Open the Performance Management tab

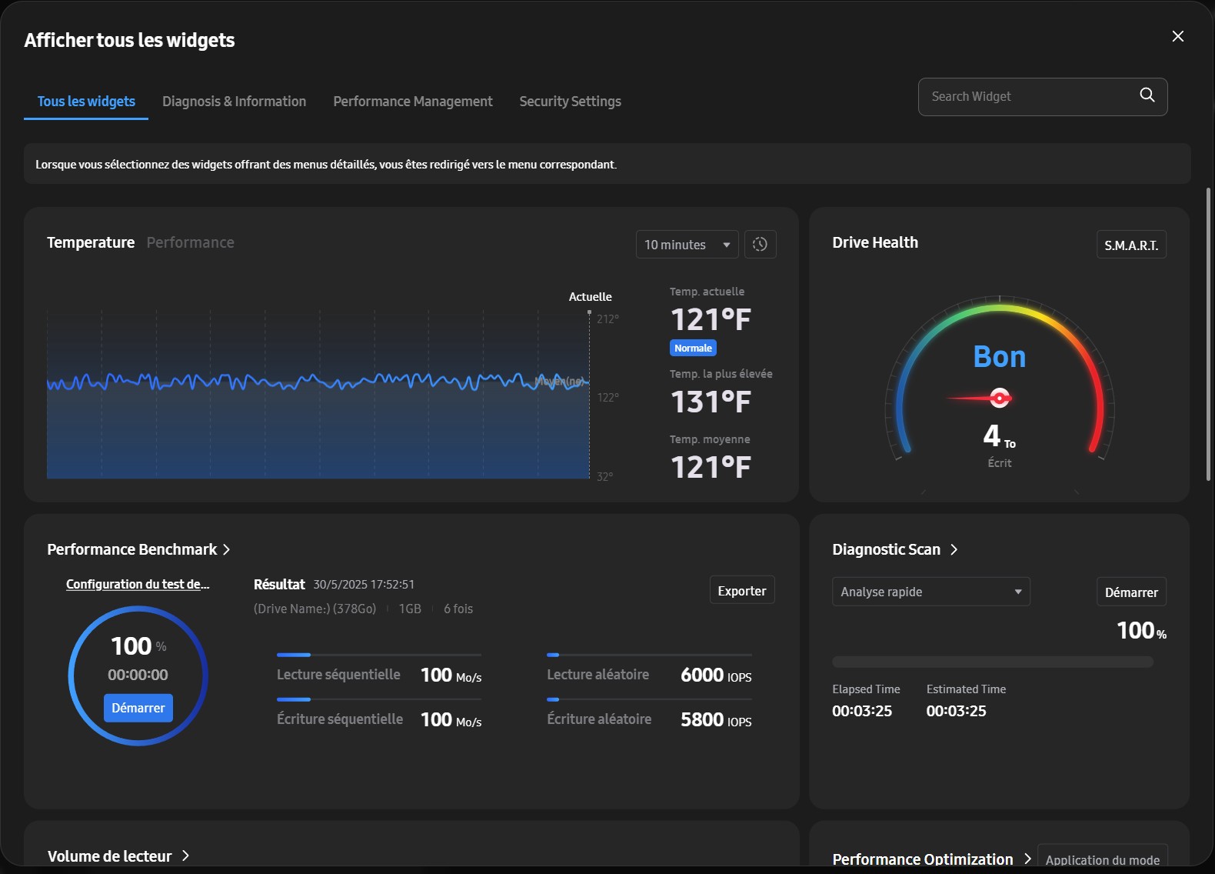point(412,102)
